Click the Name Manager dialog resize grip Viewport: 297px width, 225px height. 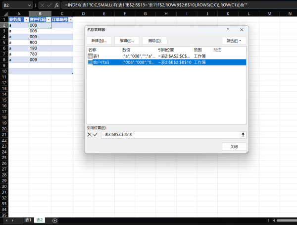(247, 152)
